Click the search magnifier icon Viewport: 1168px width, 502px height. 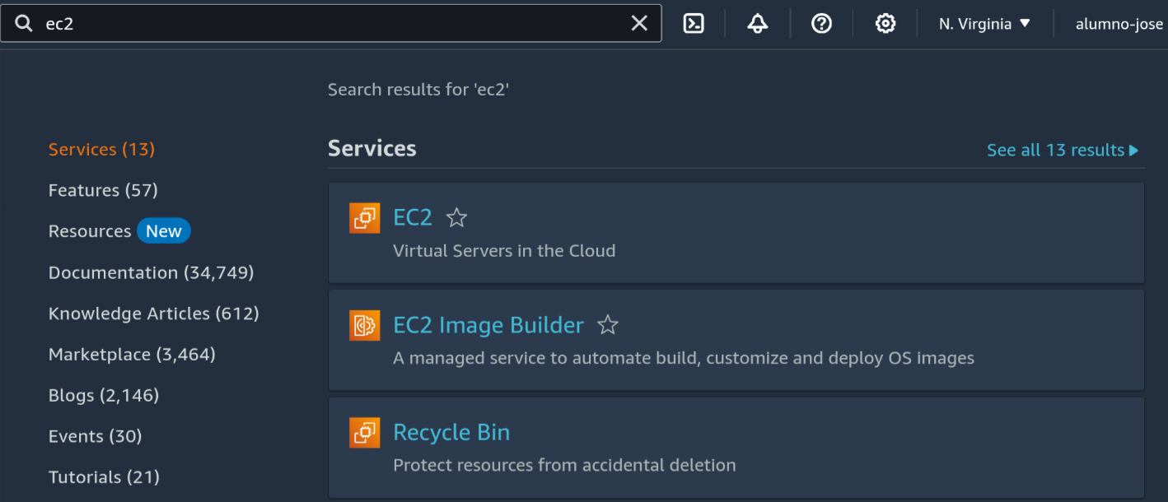pos(24,24)
